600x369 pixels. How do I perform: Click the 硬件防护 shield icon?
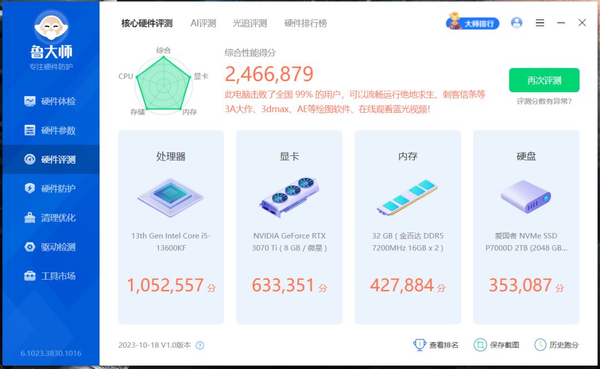pyautogui.click(x=30, y=189)
